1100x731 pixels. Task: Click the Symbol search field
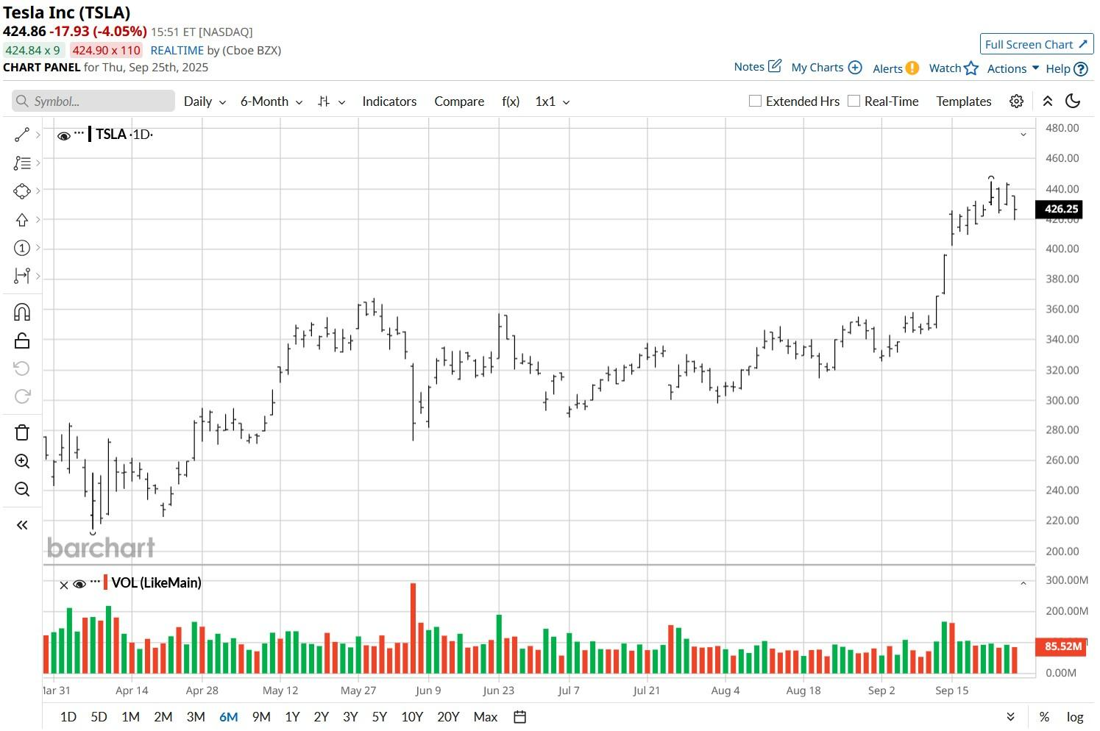click(93, 101)
